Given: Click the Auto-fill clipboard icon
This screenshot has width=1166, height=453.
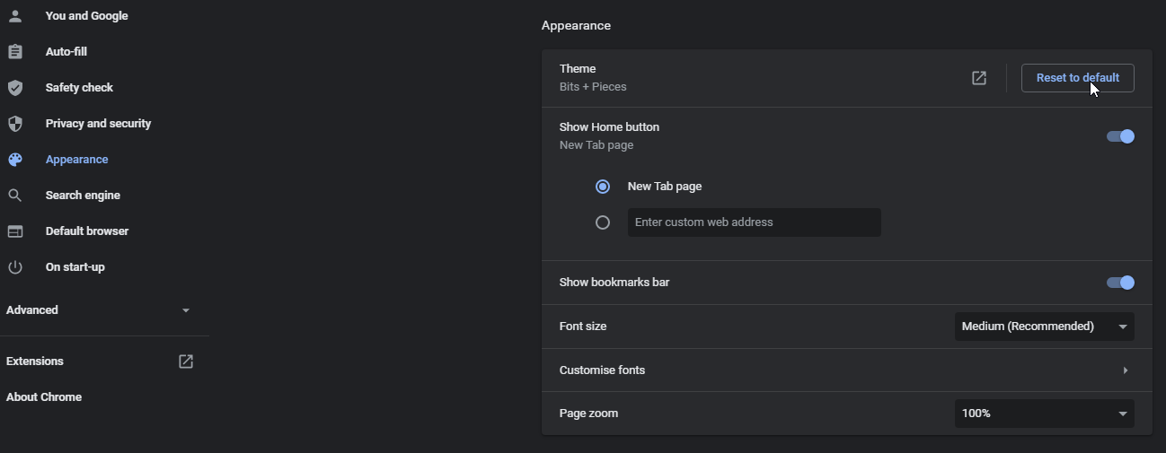Looking at the screenshot, I should 14,52.
